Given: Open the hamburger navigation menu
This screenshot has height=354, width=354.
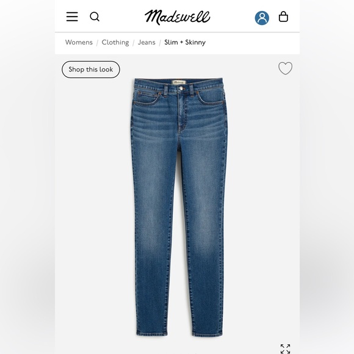Looking at the screenshot, I should click(72, 16).
